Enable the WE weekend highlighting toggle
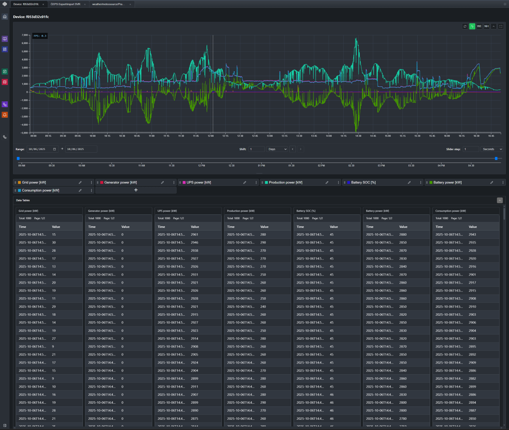The image size is (509, 430). click(x=479, y=26)
